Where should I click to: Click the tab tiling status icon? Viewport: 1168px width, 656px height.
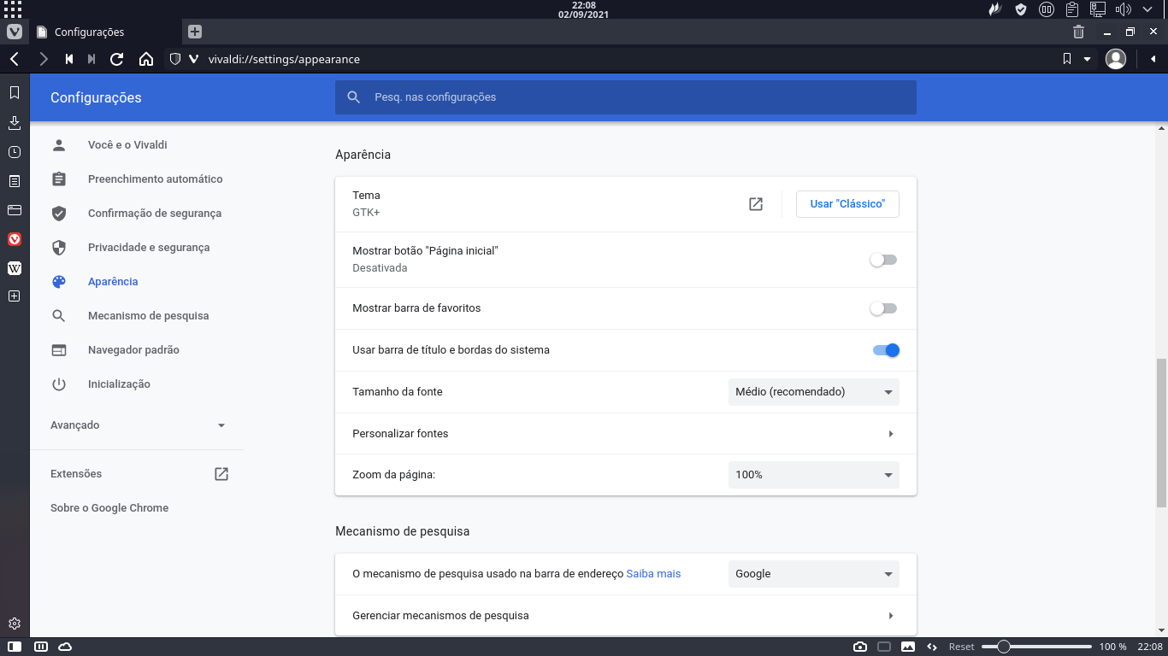coord(39,647)
